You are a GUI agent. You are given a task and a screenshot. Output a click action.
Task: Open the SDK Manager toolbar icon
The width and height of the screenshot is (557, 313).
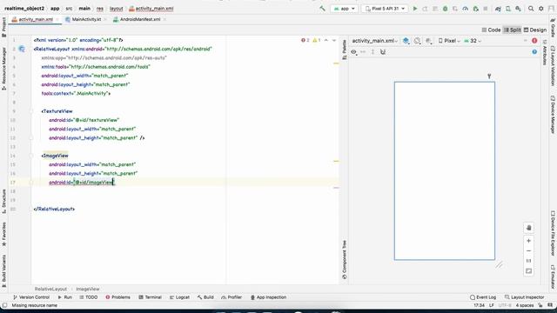(x=519, y=8)
